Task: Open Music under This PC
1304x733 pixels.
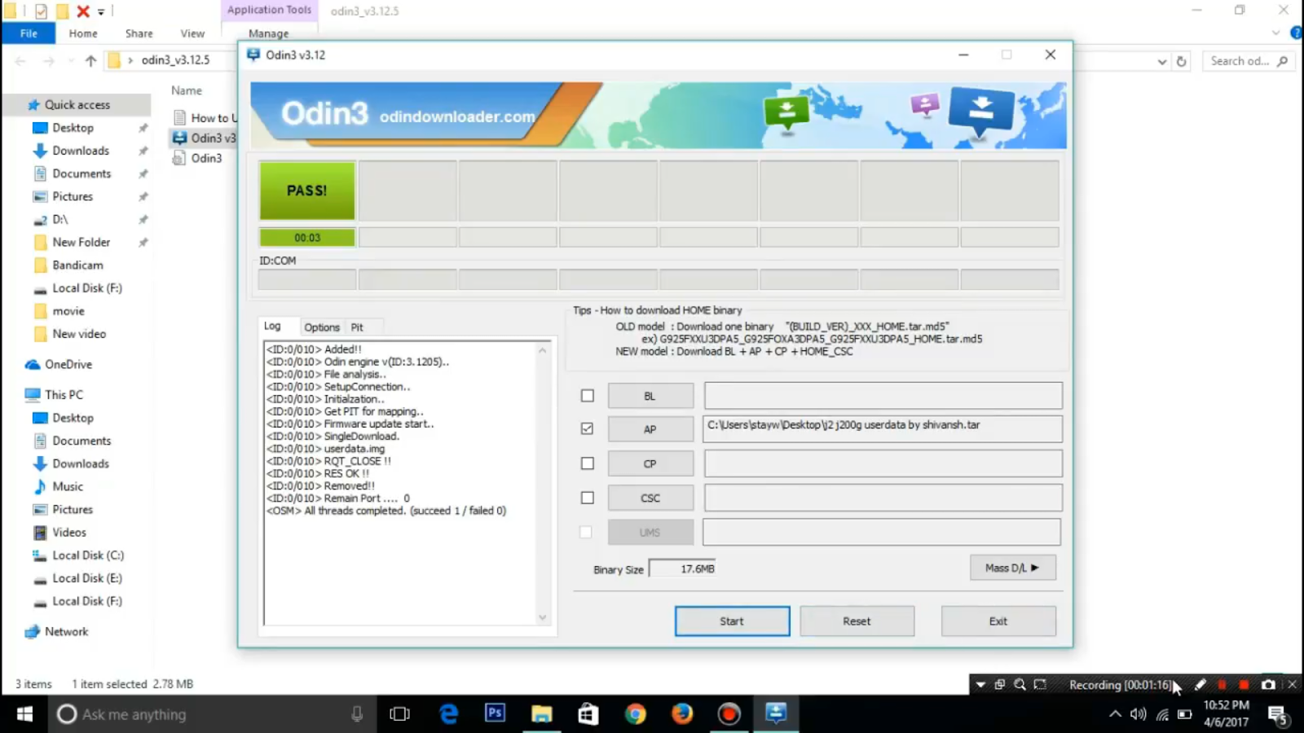Action: (68, 486)
